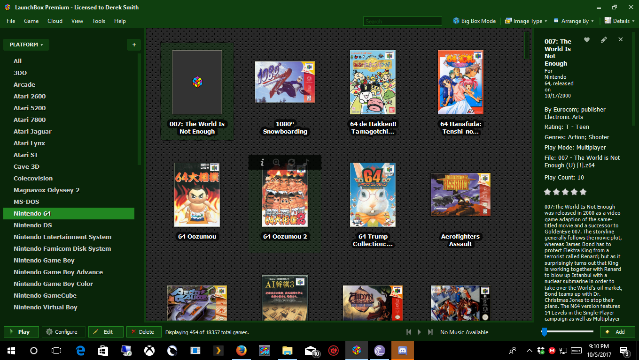Screen dimensions: 639x360
Task: Click the zoom magnifier icon above 64 Oozumou 2
Action: point(276,162)
